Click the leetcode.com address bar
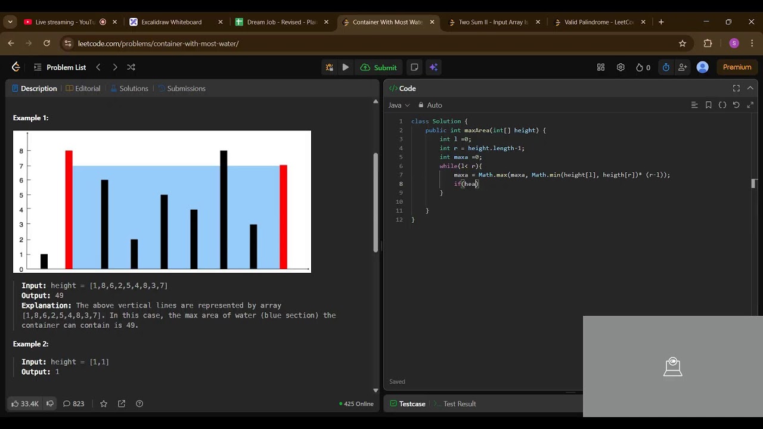The width and height of the screenshot is (763, 429). pyautogui.click(x=376, y=43)
